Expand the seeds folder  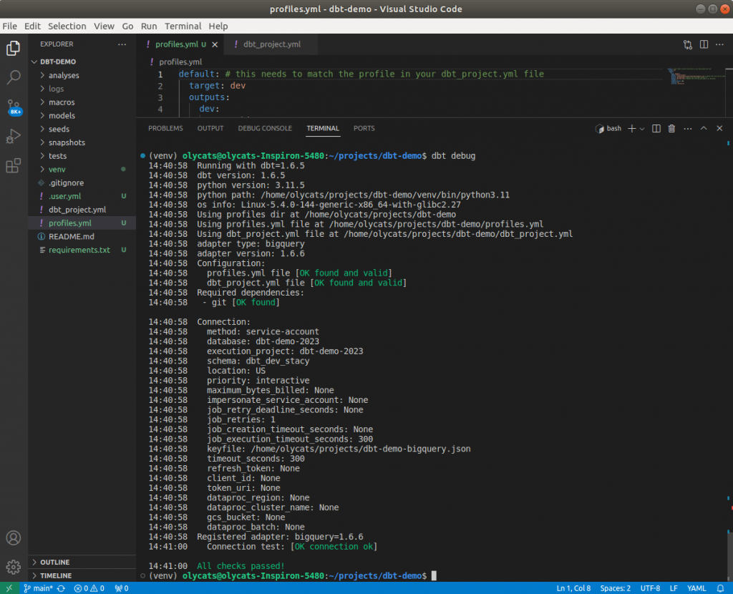pos(82,129)
